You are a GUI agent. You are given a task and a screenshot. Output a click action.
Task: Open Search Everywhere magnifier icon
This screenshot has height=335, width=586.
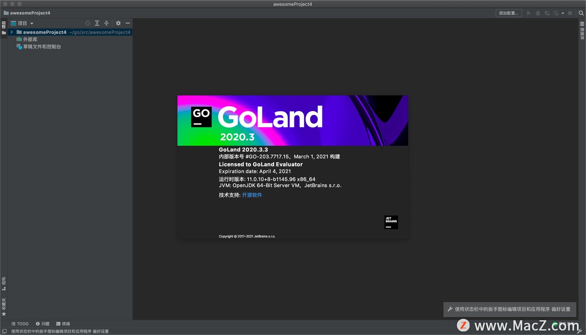pos(581,13)
